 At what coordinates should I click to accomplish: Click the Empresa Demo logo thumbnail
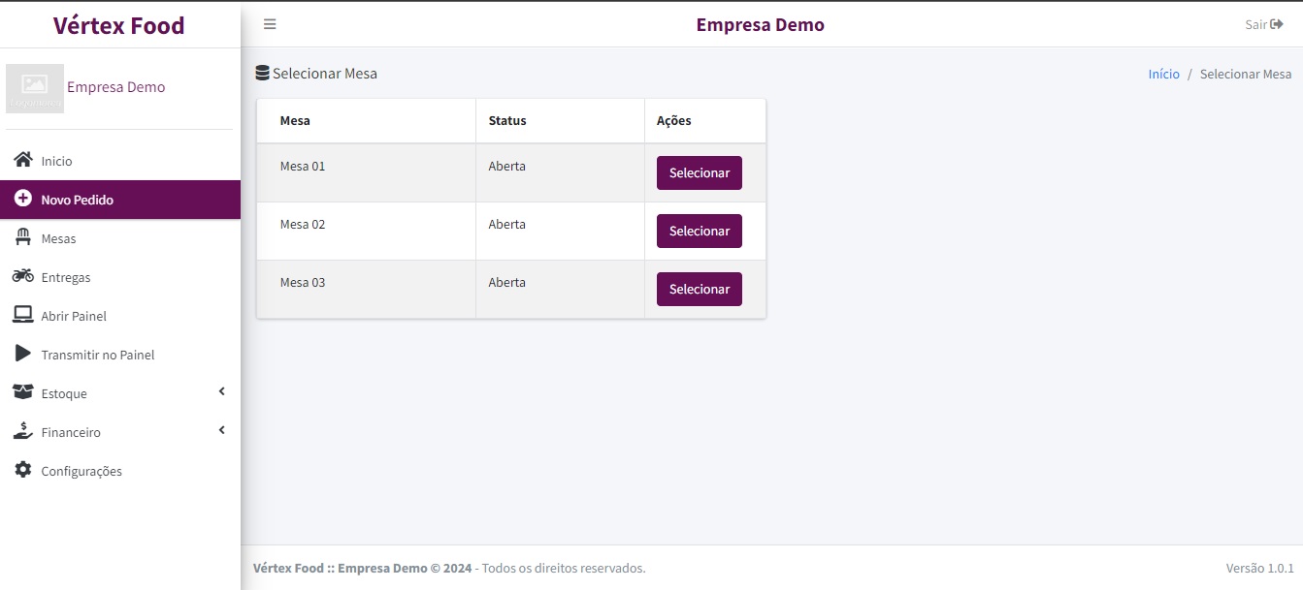coord(35,88)
